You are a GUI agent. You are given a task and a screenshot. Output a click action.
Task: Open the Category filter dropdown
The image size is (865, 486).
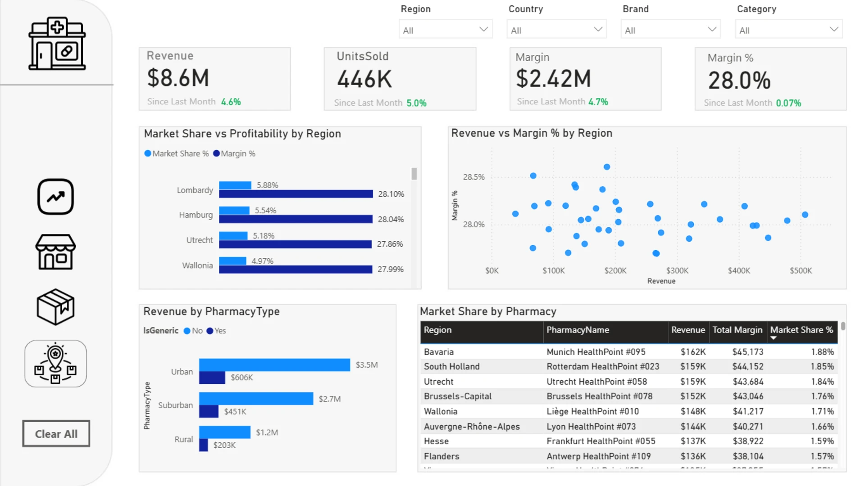tap(788, 30)
